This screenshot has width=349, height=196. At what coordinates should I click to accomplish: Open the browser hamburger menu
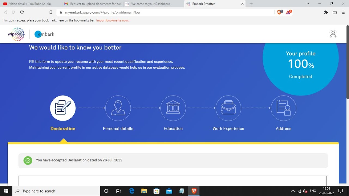point(343,12)
